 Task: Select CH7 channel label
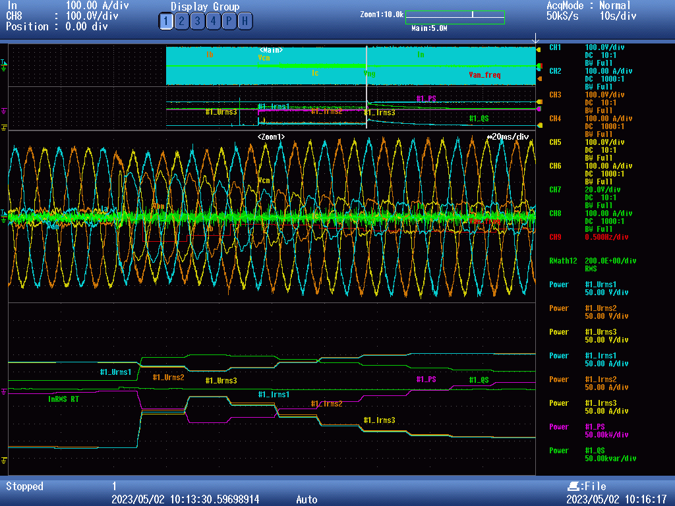coord(555,190)
